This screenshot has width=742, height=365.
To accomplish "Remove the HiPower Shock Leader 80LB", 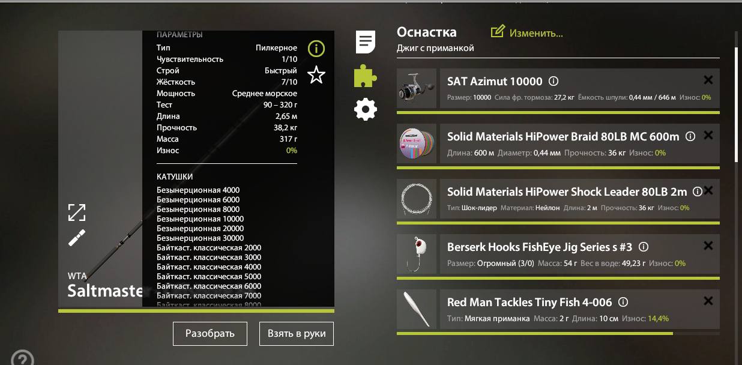I will (x=708, y=190).
